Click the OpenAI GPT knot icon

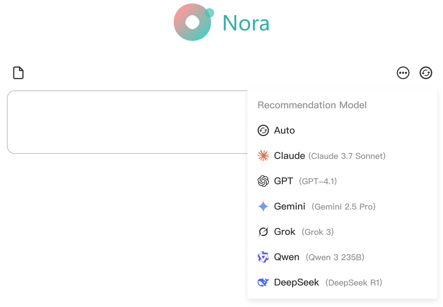pyautogui.click(x=263, y=181)
